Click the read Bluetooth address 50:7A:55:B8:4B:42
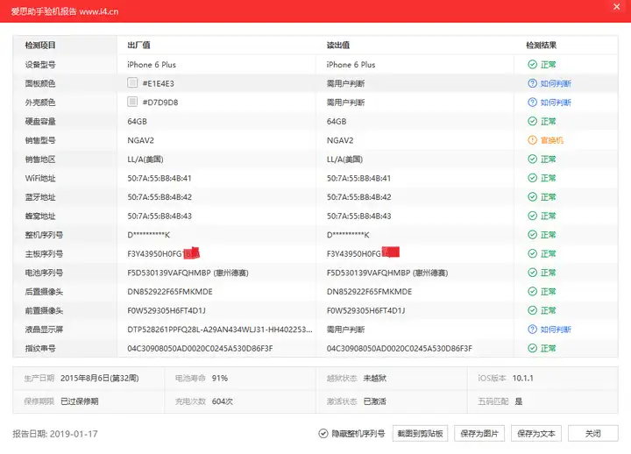This screenshot has width=631, height=454. [x=359, y=197]
